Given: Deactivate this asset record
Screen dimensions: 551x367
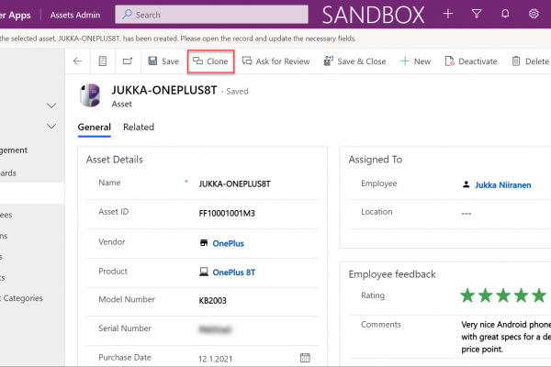Looking at the screenshot, I should point(471,61).
